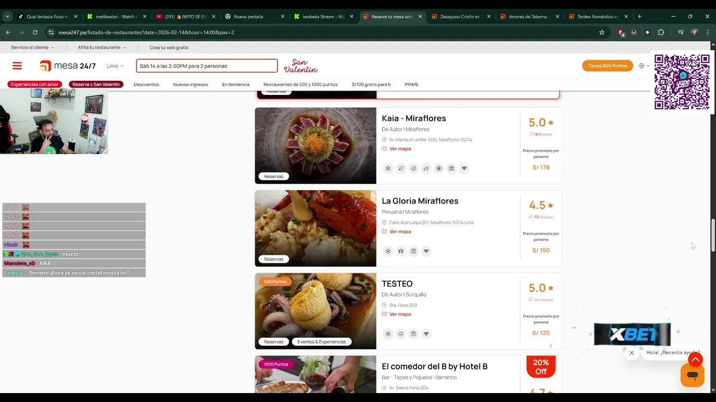Click the wifi icon for Kaia
716x402 pixels.
click(464, 168)
